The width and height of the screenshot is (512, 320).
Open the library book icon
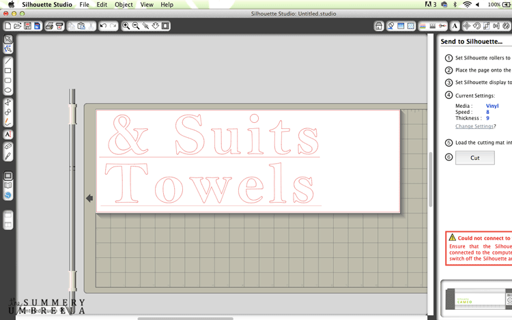8,186
